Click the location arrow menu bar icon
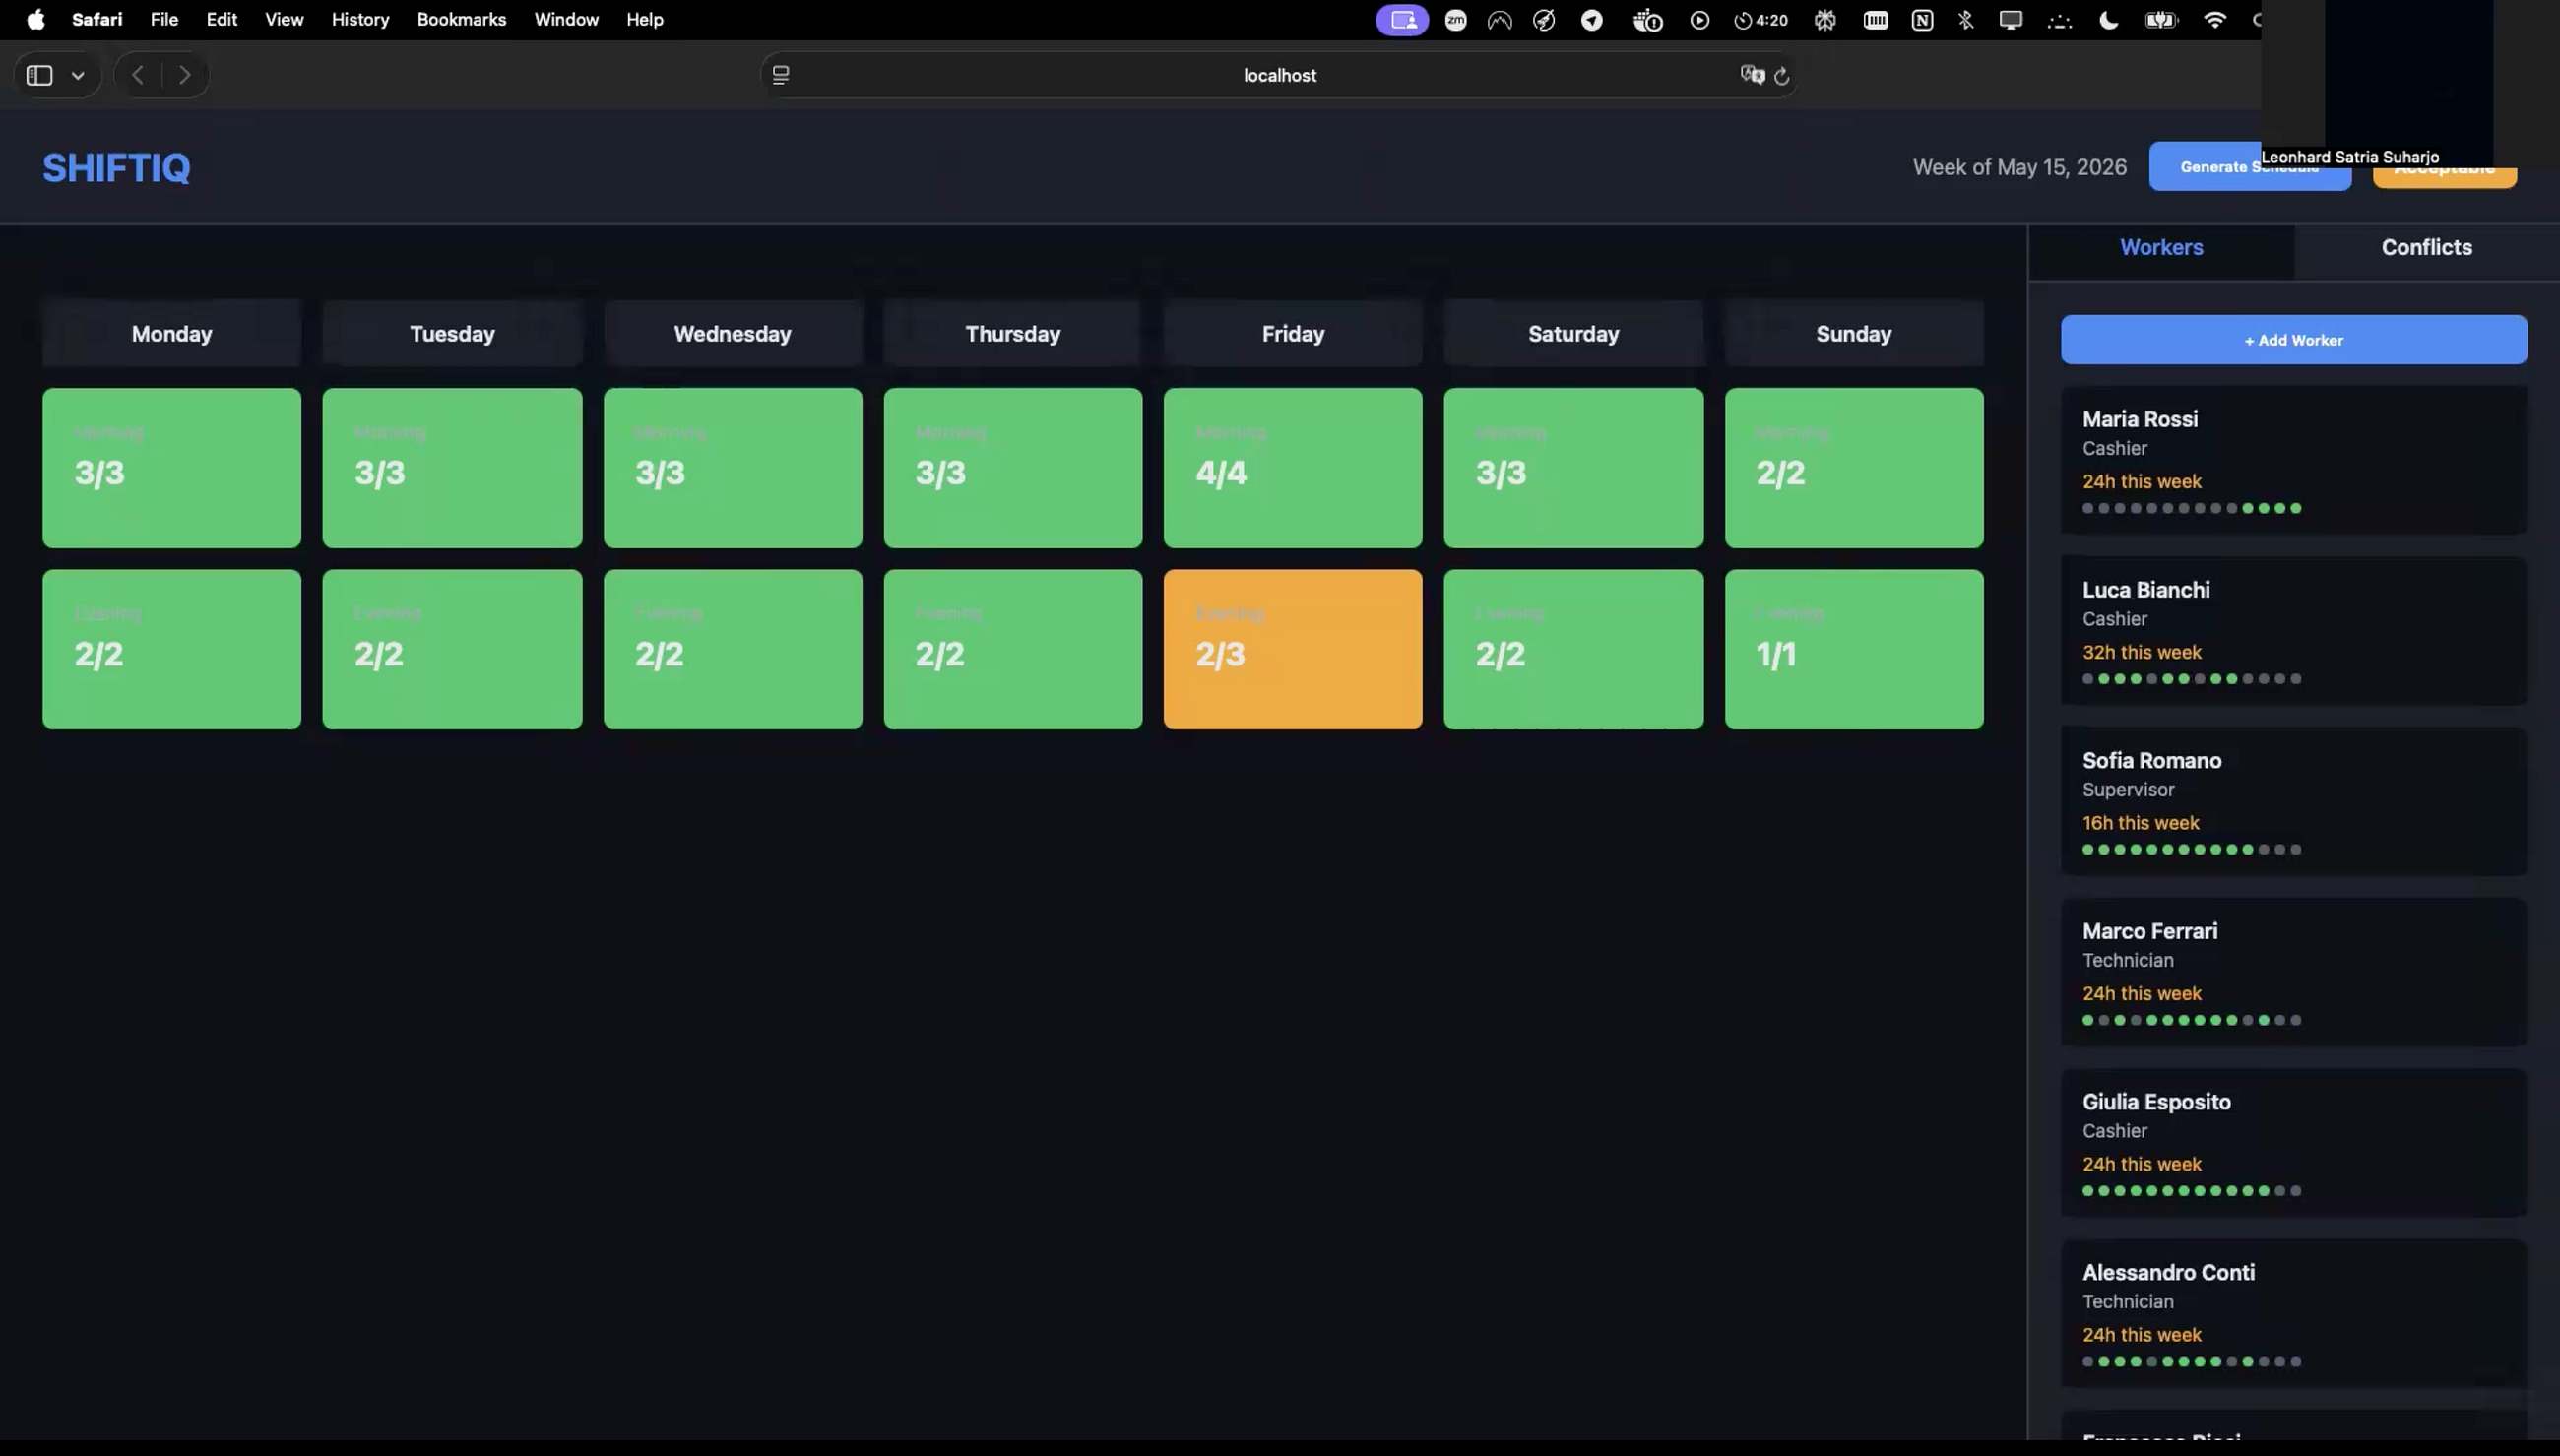Viewport: 2560px width, 1456px height. (x=1592, y=20)
